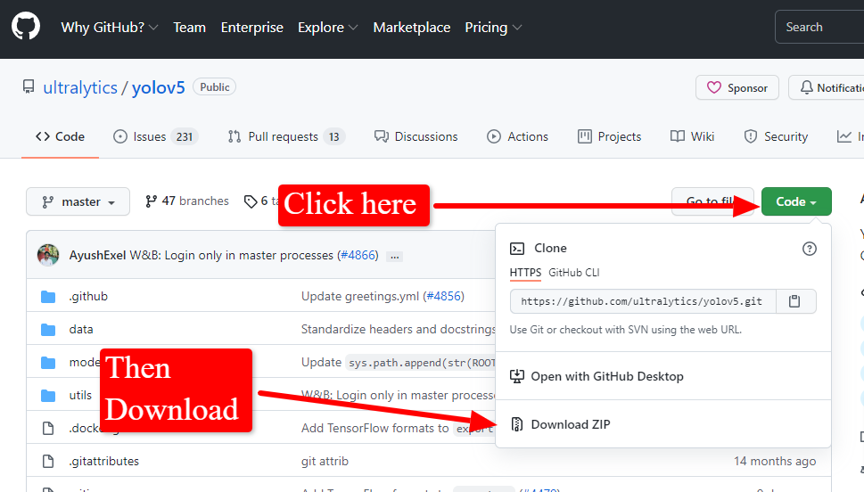Open the 'Standardize headers and docstrings' commit

click(x=399, y=330)
